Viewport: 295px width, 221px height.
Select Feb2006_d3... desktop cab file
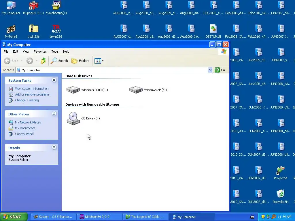[x=236, y=8]
